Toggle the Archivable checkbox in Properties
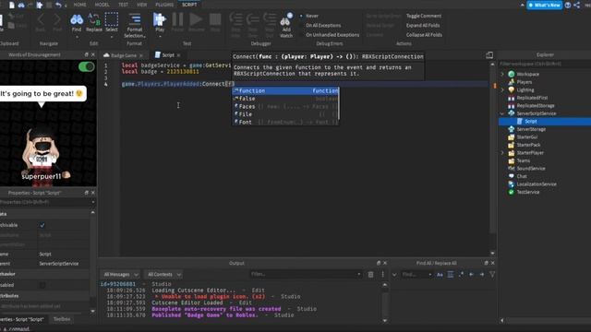591x332 pixels. click(42, 225)
